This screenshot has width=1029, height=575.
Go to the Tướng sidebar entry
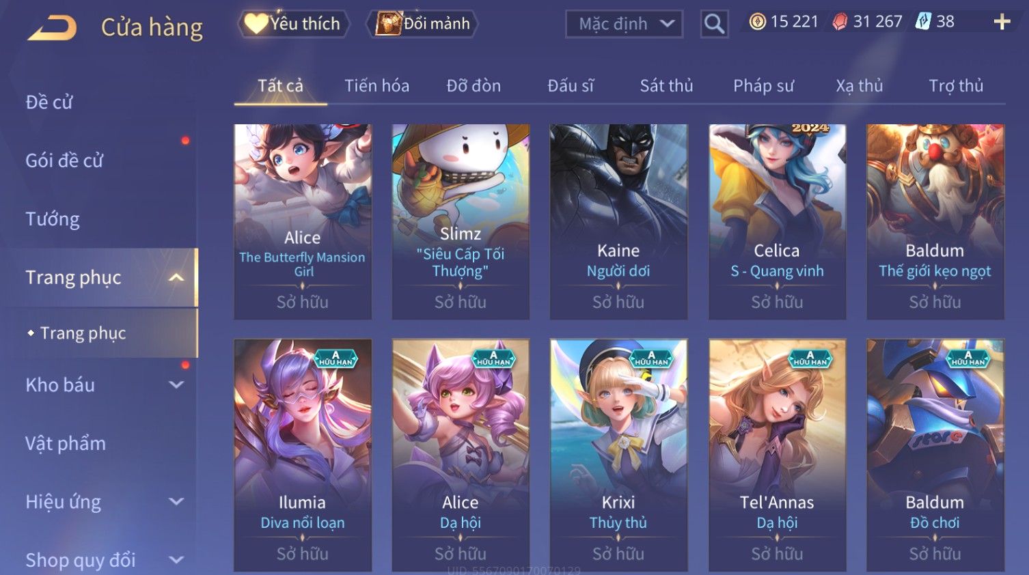coord(53,219)
